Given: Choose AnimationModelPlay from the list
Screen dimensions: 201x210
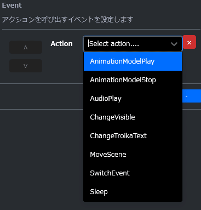Looking at the screenshot, I should [x=133, y=61].
